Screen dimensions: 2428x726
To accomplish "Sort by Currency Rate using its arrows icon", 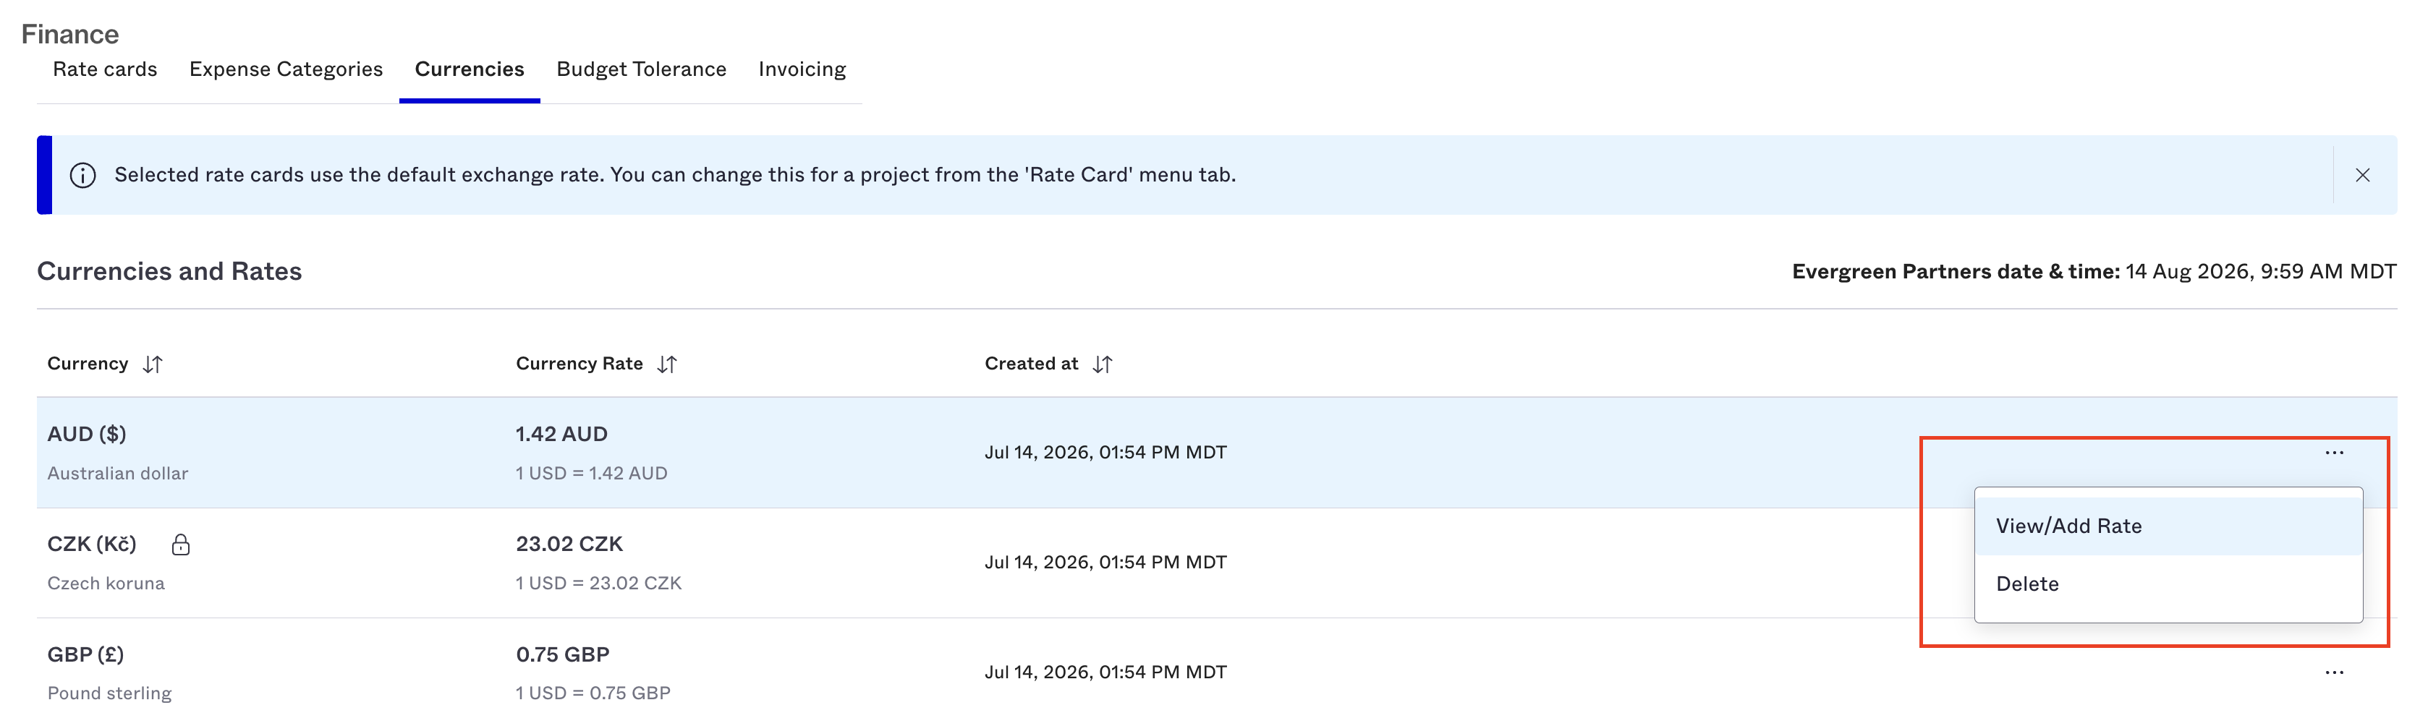I will 666,364.
